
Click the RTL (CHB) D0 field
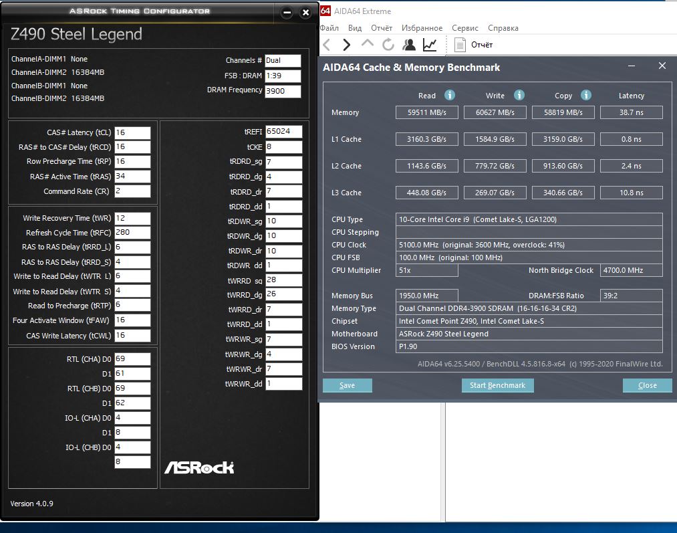click(x=132, y=389)
